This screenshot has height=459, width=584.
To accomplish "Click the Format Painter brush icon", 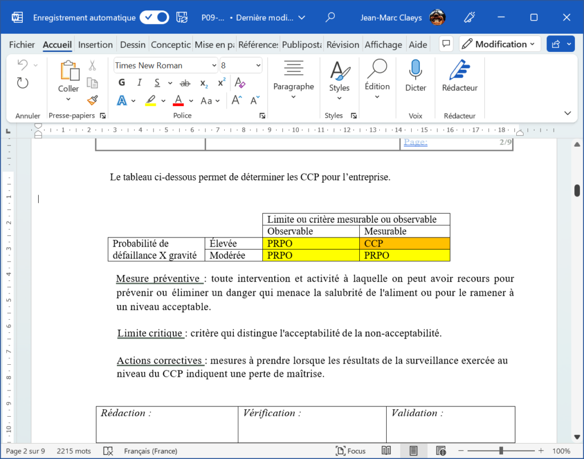I will [x=92, y=100].
